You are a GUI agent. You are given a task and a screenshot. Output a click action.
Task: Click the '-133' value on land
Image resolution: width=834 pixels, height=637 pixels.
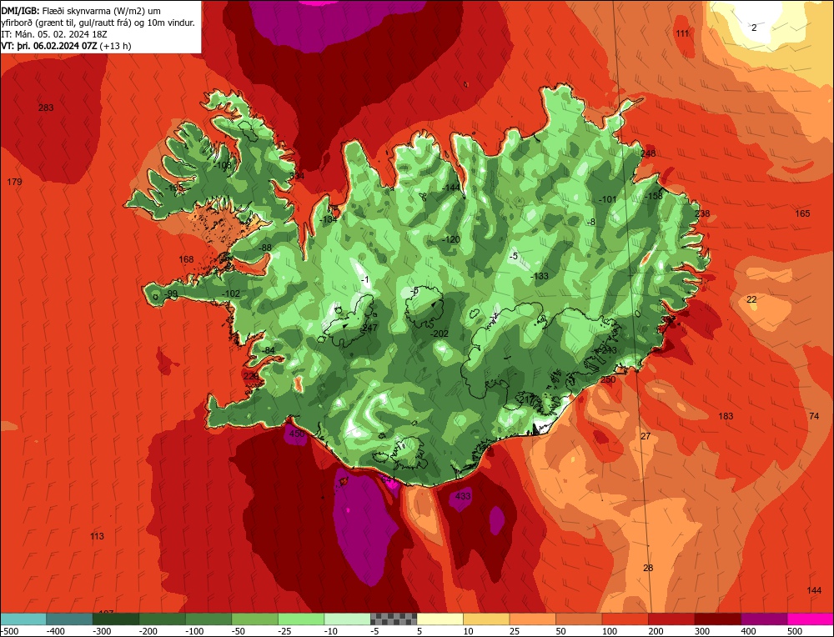(x=540, y=276)
